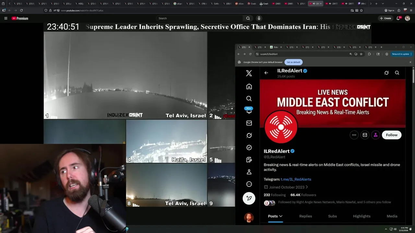
Task: Set Chrome as default browser
Action: click(293, 62)
